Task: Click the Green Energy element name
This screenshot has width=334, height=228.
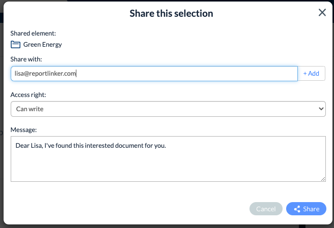Action: [43, 45]
